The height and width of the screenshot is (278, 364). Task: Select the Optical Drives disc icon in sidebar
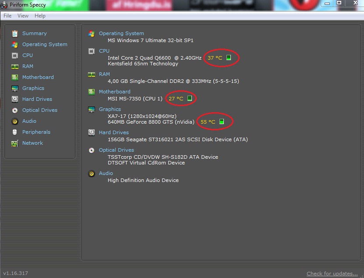pos(15,110)
